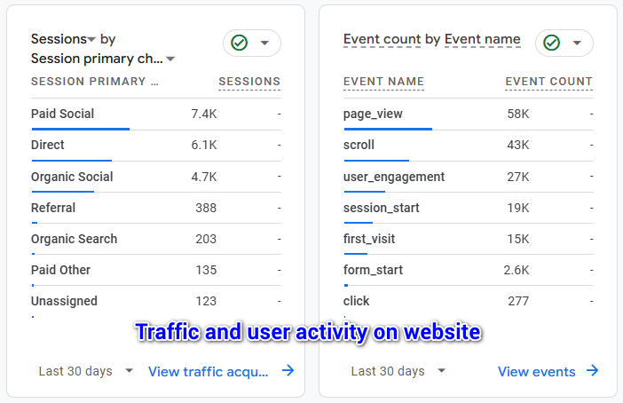Click the SESSIONS column header
Image resolution: width=623 pixels, height=403 pixels.
click(x=249, y=82)
